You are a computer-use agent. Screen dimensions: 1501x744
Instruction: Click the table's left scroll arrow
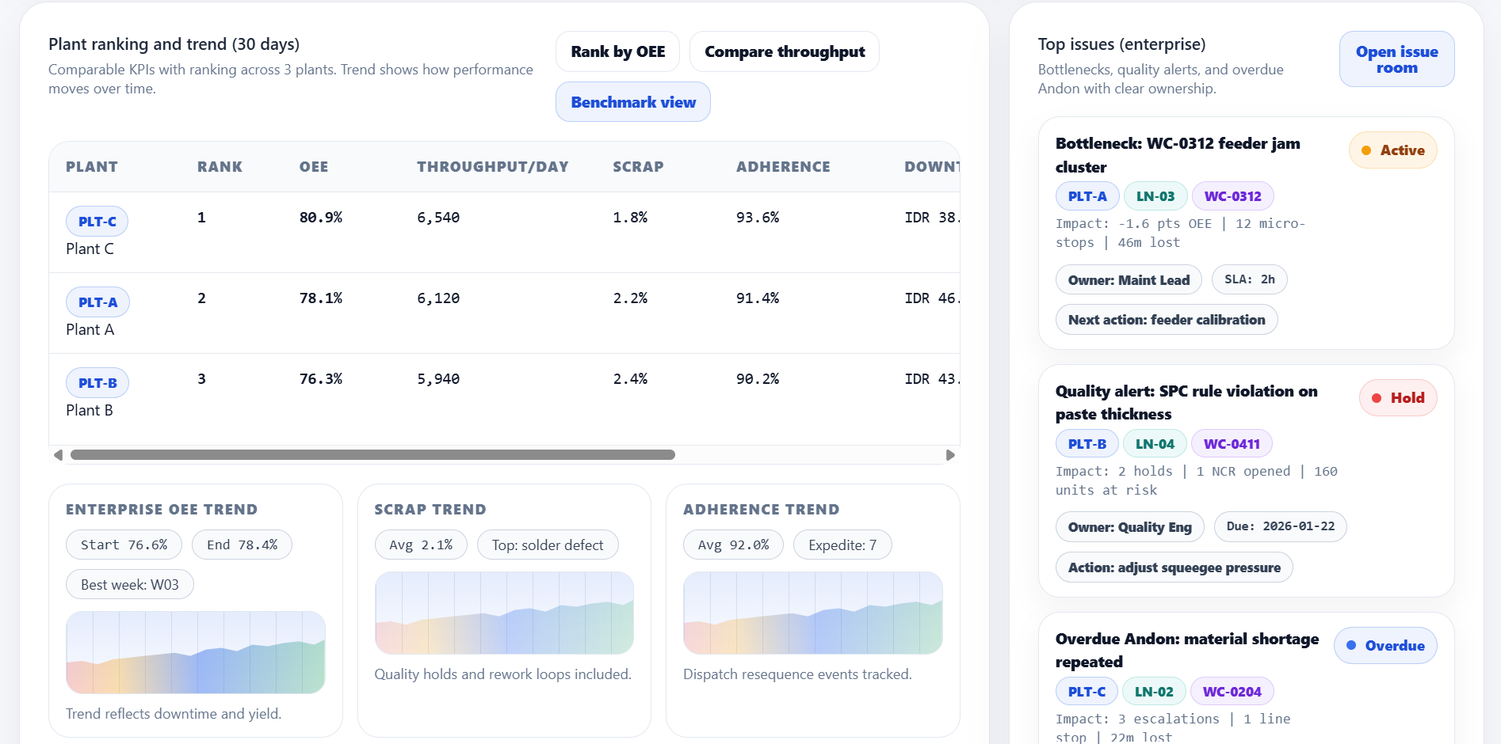(x=58, y=455)
